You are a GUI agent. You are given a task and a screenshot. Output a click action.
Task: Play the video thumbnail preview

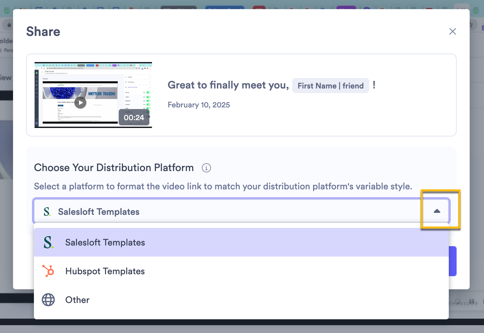(80, 103)
